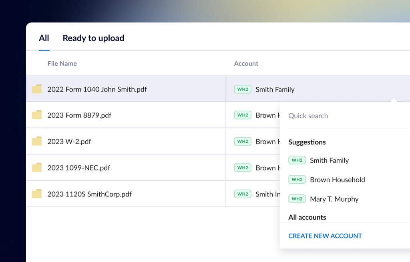Open account dropdown for 2022 Form 1040 row
The height and width of the screenshot is (262, 410).
(275, 90)
